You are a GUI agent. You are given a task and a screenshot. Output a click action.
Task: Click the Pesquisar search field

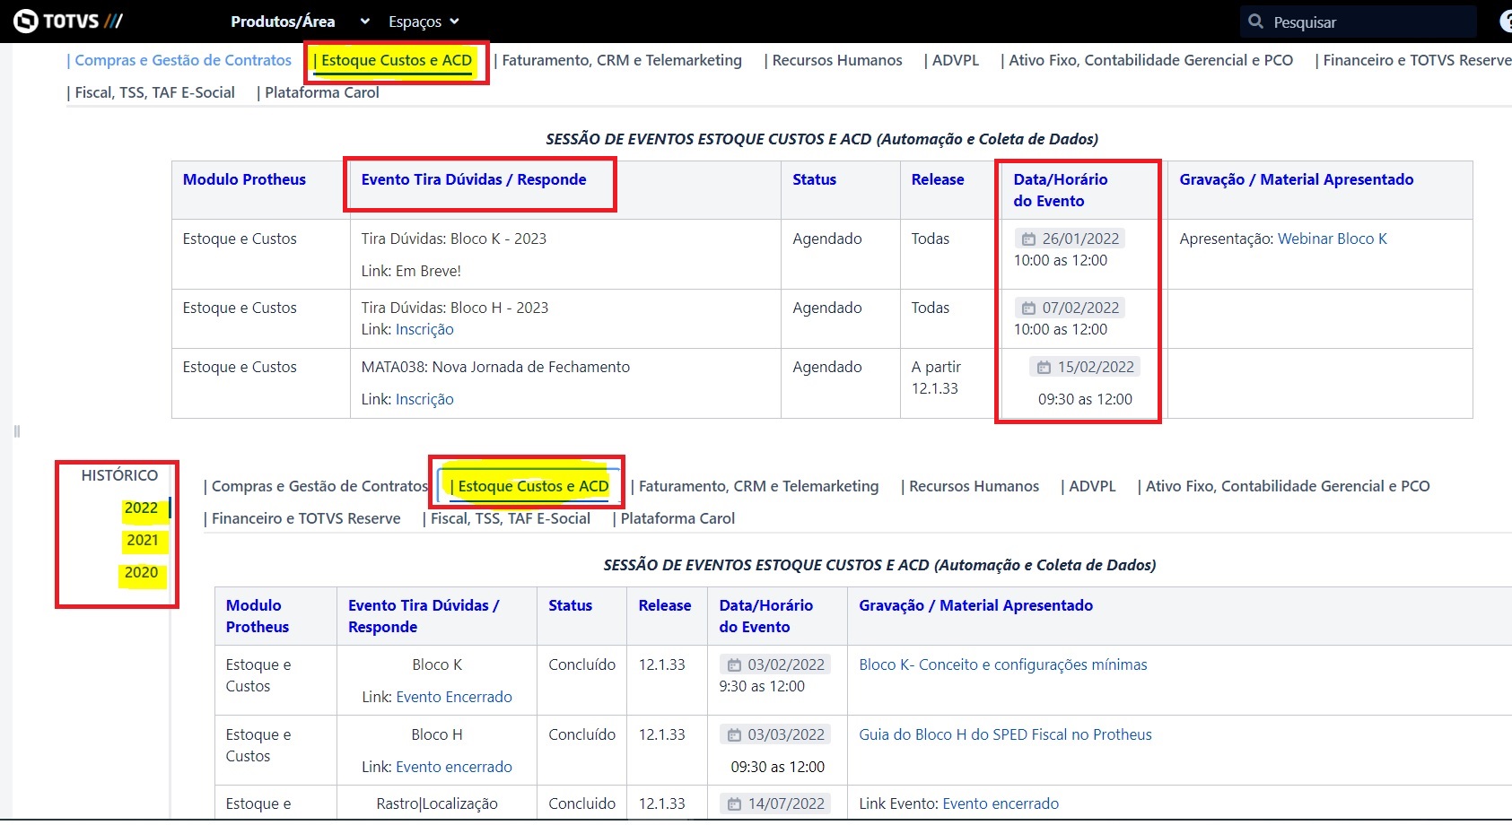[x=1359, y=22]
